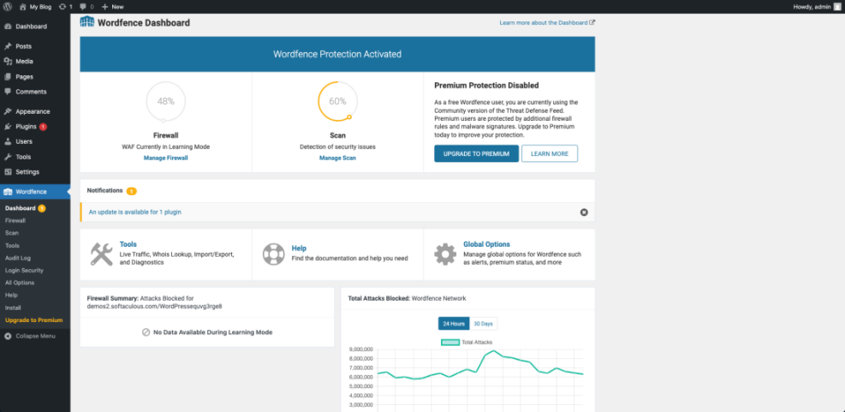The height and width of the screenshot is (412, 845).
Task: Click the No Data Available learning mode icon
Action: [x=146, y=332]
